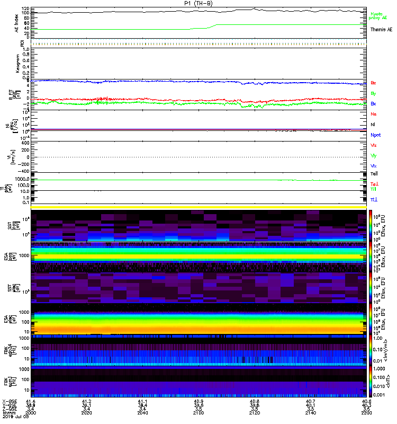
Task: Click the FBK edc34 [Hz] axis label
Action: click(10, 350)
